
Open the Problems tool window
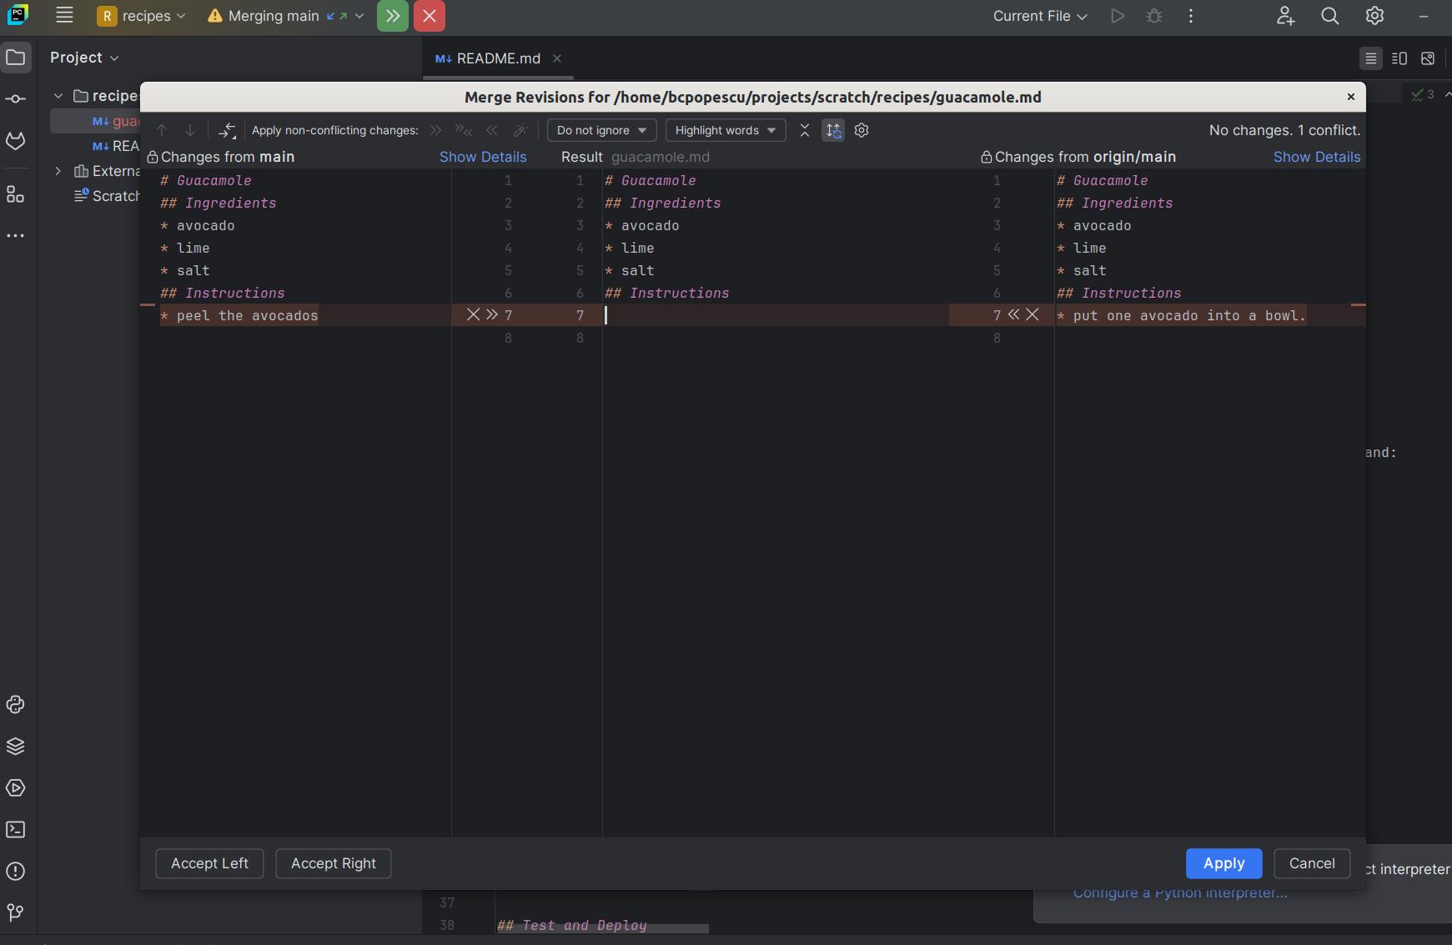pyautogui.click(x=16, y=872)
